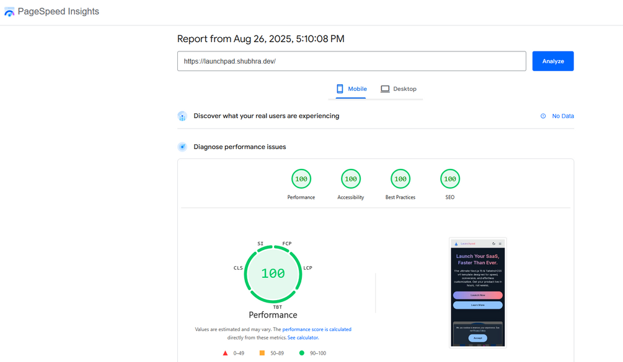Switch to the Desktop tab
This screenshot has height=362, width=623.
399,89
